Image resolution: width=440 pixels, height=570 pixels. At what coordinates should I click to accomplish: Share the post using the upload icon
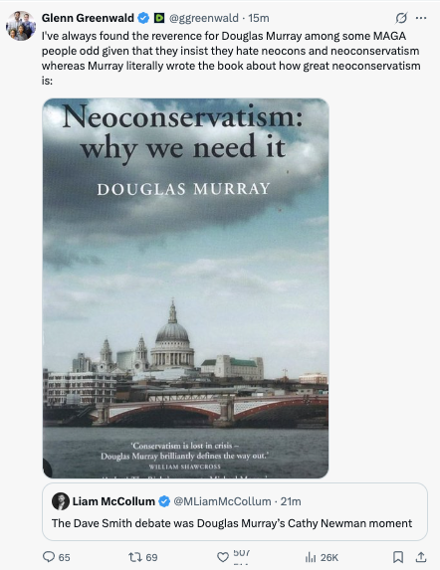(x=421, y=557)
